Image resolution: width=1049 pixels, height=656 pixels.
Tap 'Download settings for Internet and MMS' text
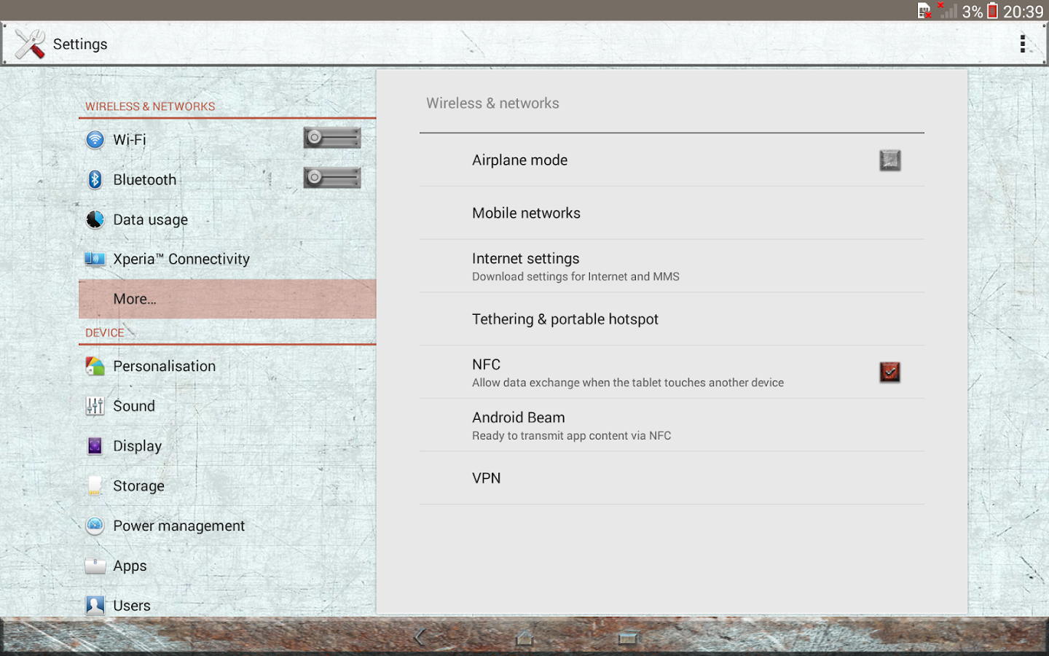pos(575,277)
